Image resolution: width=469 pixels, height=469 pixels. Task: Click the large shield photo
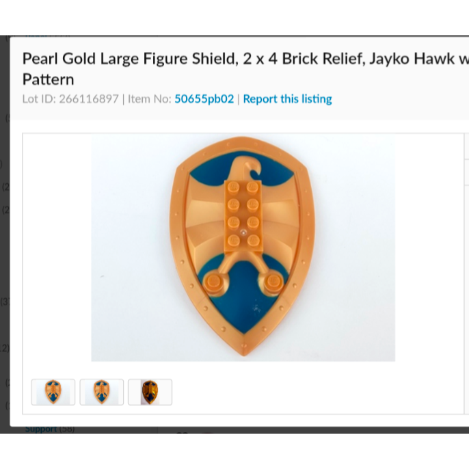243,247
